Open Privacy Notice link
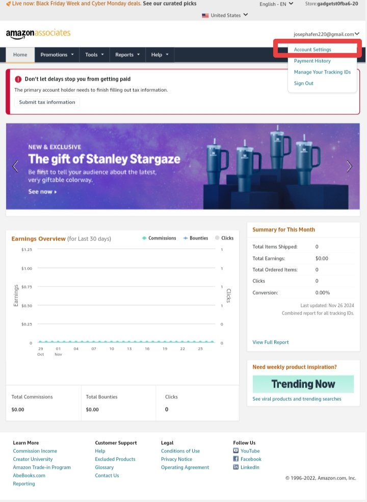The height and width of the screenshot is (502, 367). (176, 459)
